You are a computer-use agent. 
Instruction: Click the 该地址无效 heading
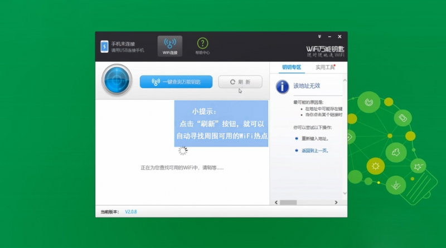307,86
